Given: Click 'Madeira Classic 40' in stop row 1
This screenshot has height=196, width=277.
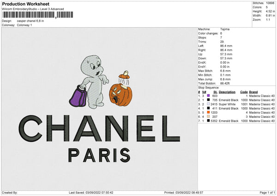Looking at the screenshot, I should tap(262, 96).
